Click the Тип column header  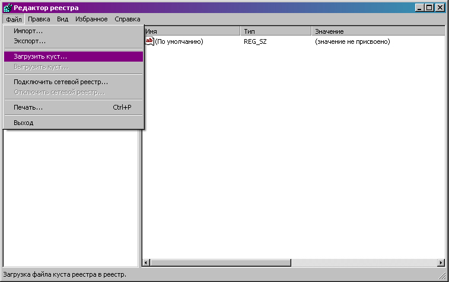coord(275,31)
